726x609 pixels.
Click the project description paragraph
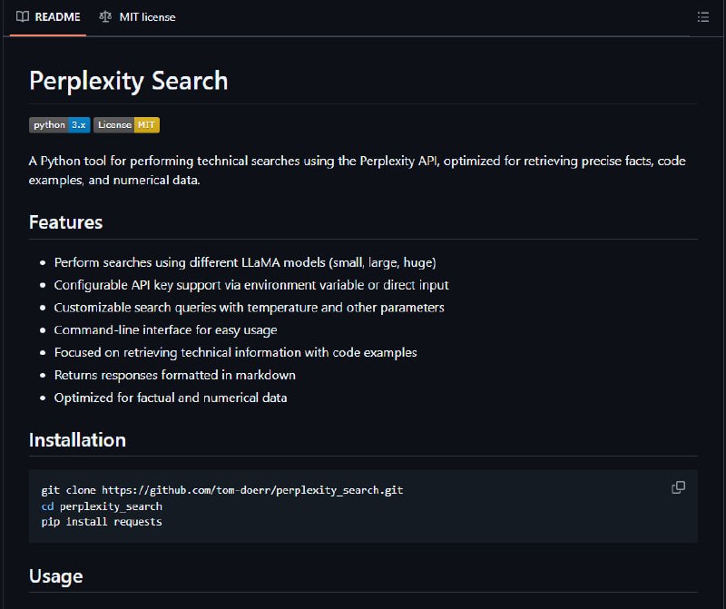(357, 171)
